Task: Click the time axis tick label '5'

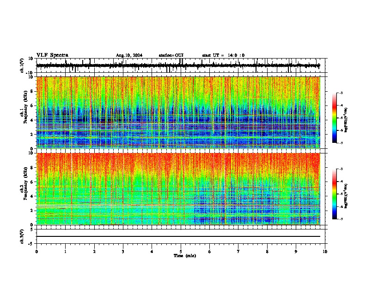Action: tap(181, 252)
